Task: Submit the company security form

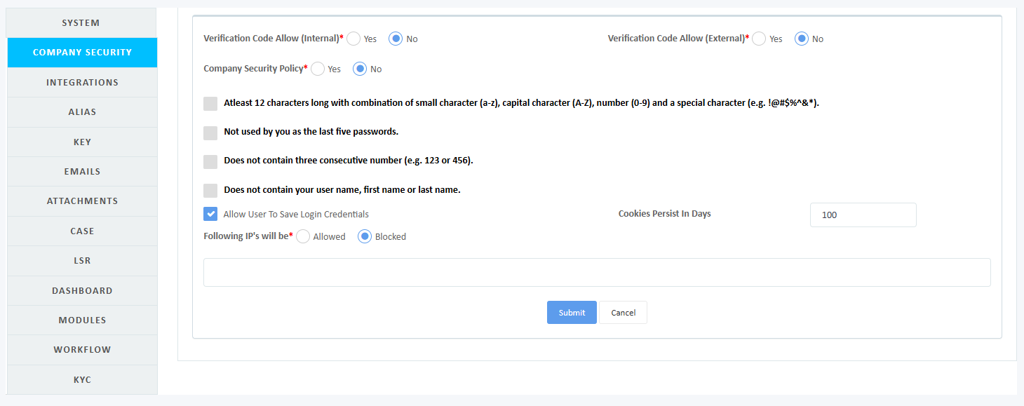Action: point(572,313)
